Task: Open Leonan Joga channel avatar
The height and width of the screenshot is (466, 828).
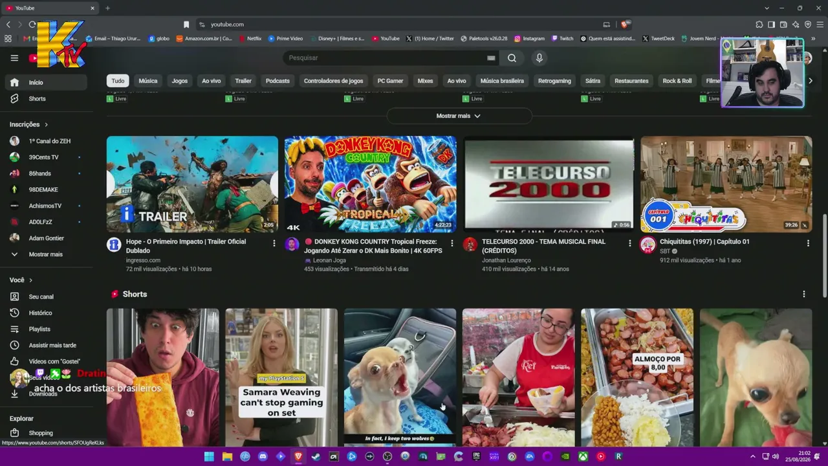Action: [292, 245]
